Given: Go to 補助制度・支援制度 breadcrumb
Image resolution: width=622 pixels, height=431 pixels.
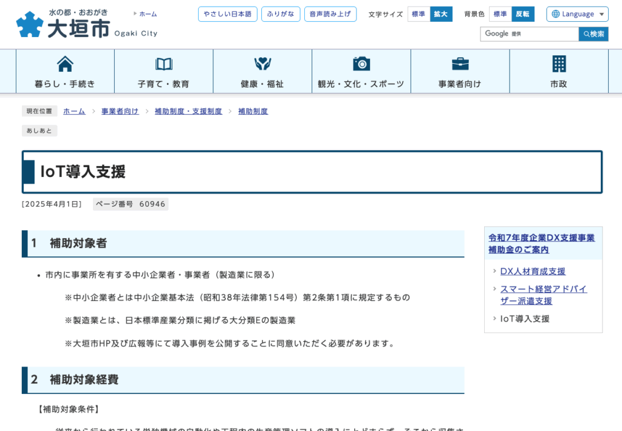Looking at the screenshot, I should coord(188,111).
